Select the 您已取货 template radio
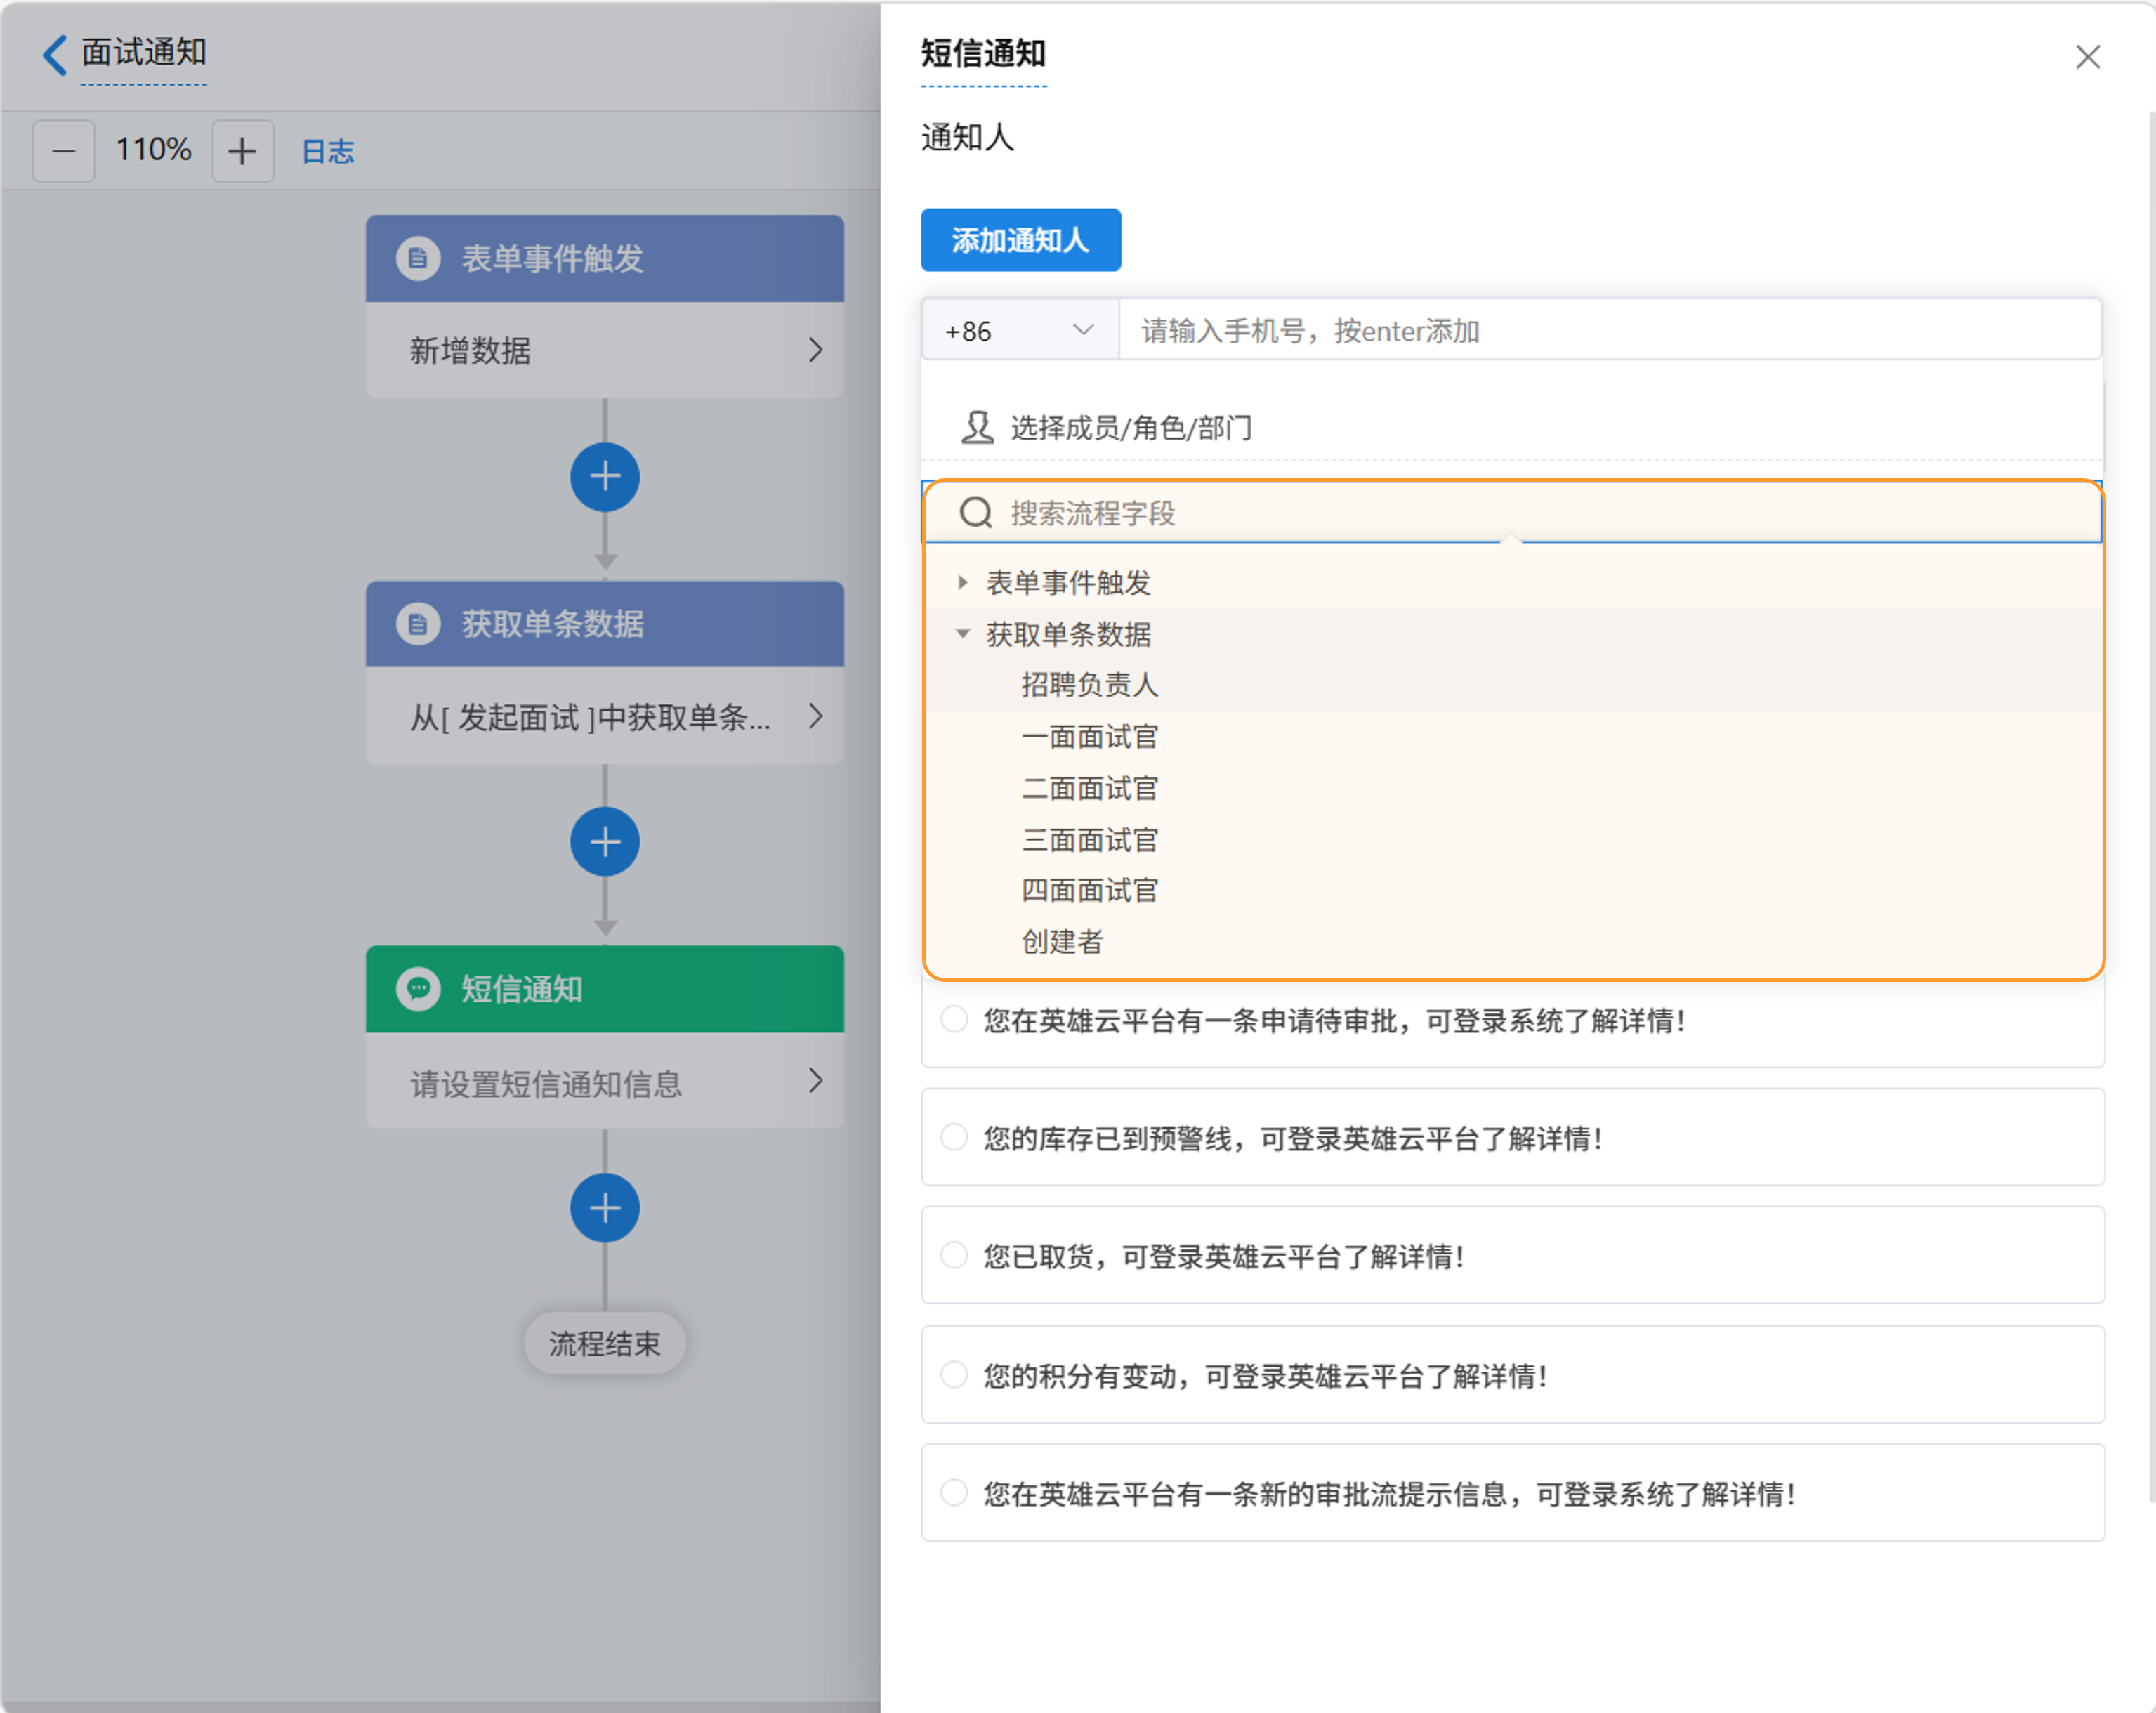Image resolution: width=2156 pixels, height=1713 pixels. pyautogui.click(x=954, y=1255)
